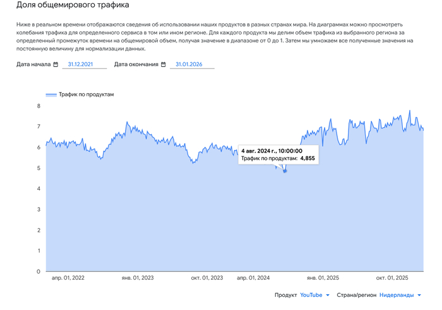Click the start date calendar icon

tap(56, 64)
